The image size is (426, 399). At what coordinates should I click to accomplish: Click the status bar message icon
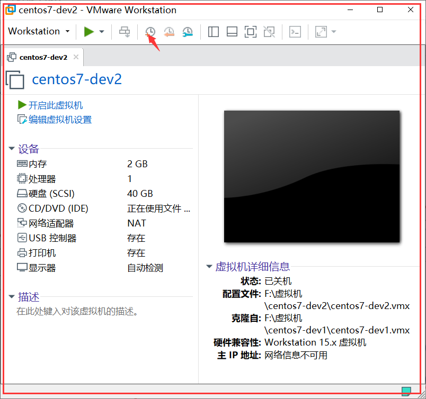point(406,391)
